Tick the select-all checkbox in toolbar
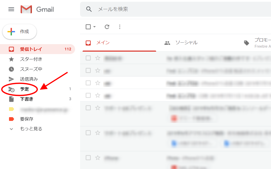The width and height of the screenshot is (271, 169). pyautogui.click(x=88, y=27)
